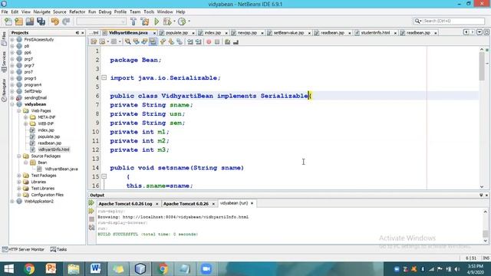Click the Save All toolbar icon
The height and width of the screenshot is (276, 491).
pos(41,21)
